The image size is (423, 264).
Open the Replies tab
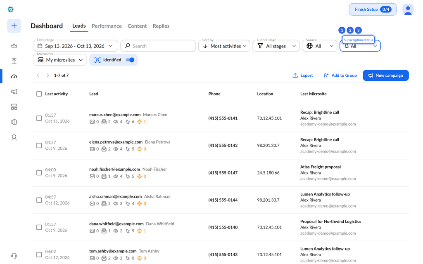click(161, 26)
